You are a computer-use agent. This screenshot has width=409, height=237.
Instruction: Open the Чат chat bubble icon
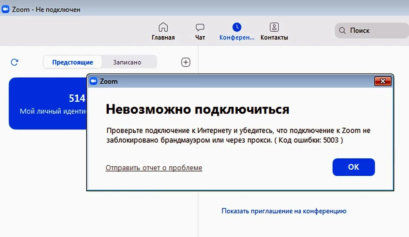(200, 26)
